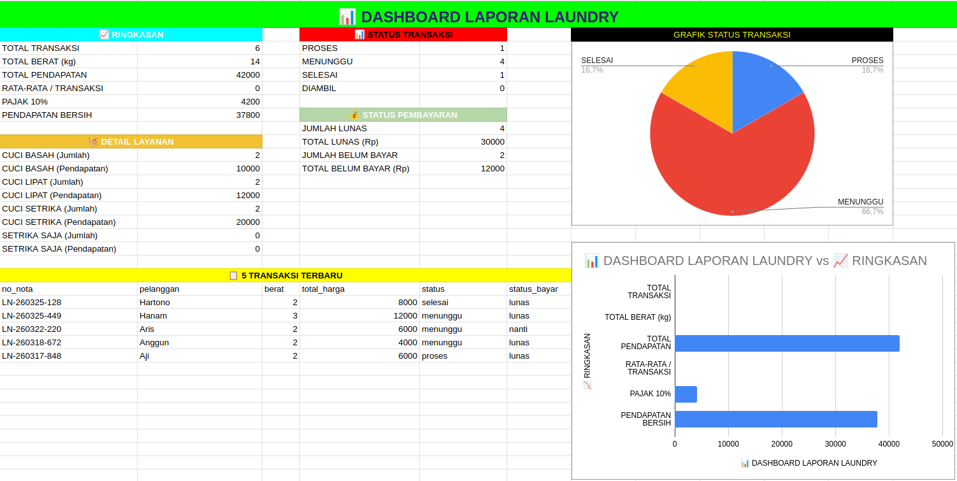Select the GRAFIK STATUS TRANSAKSI black header cell
This screenshot has height=481, width=957.
coord(731,35)
